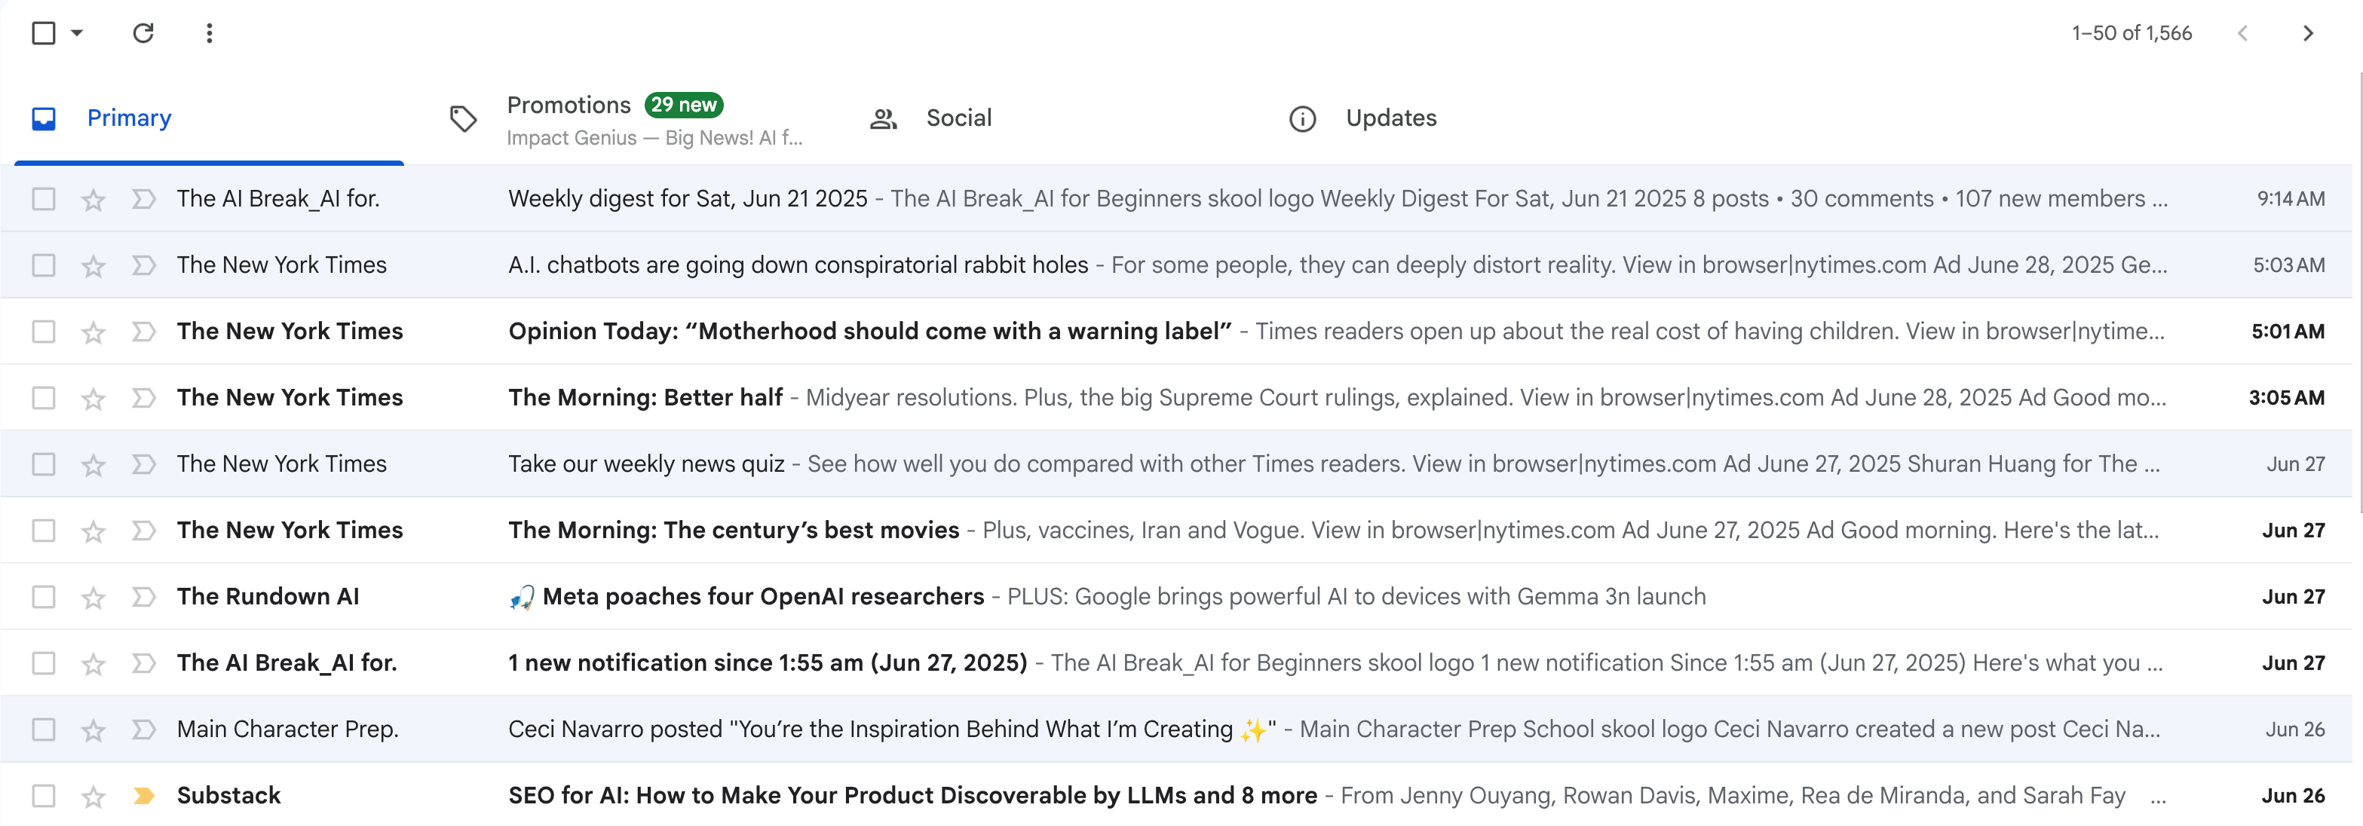
Task: Open Meta poaches four OpenAI researchers email
Action: (762, 597)
